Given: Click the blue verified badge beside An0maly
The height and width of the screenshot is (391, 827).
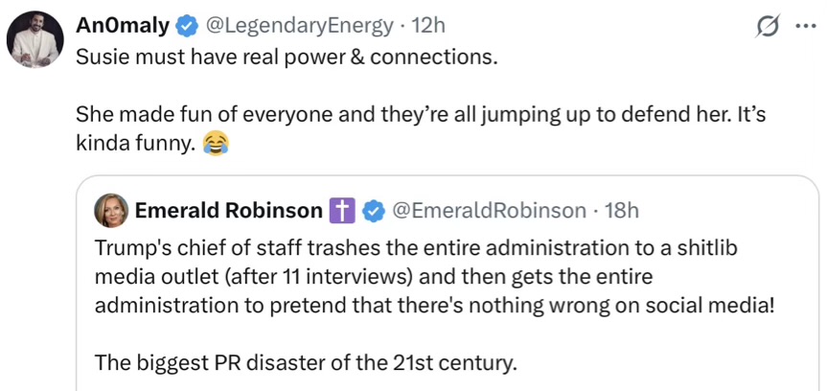Looking at the screenshot, I should pyautogui.click(x=187, y=27).
